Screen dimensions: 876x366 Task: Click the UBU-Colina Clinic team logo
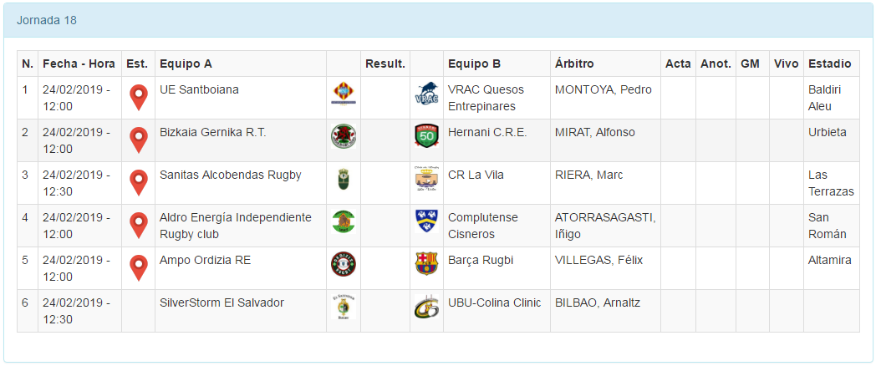click(426, 307)
